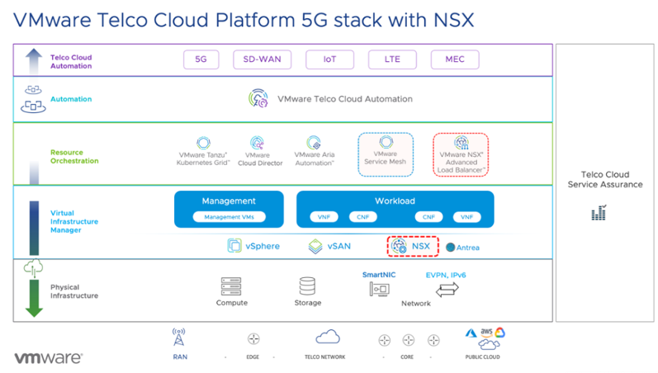Click the SmartNIC label text

point(379,275)
